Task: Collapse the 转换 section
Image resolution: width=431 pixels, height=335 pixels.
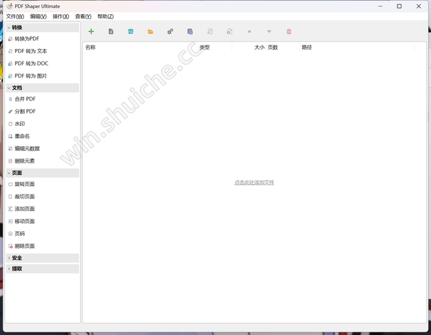Action: coord(42,27)
